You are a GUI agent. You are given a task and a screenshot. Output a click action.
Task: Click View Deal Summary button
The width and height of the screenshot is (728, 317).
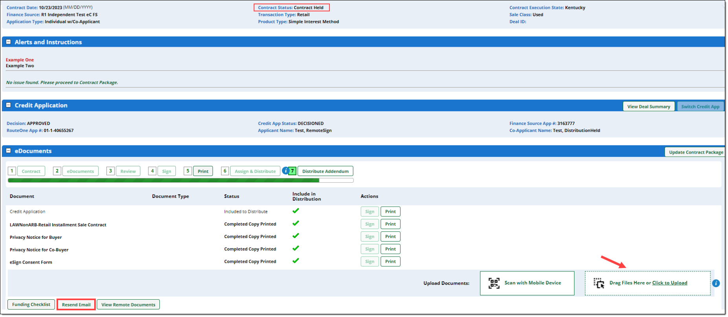649,106
